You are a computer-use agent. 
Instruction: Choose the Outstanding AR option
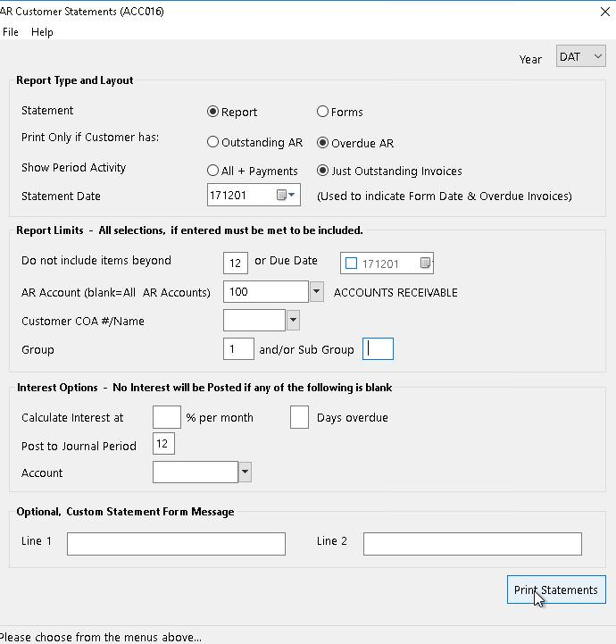(212, 142)
